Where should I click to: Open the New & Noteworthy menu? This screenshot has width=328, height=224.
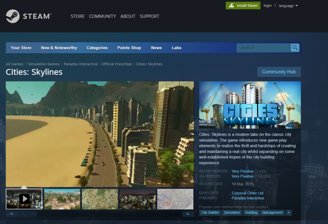(x=59, y=48)
